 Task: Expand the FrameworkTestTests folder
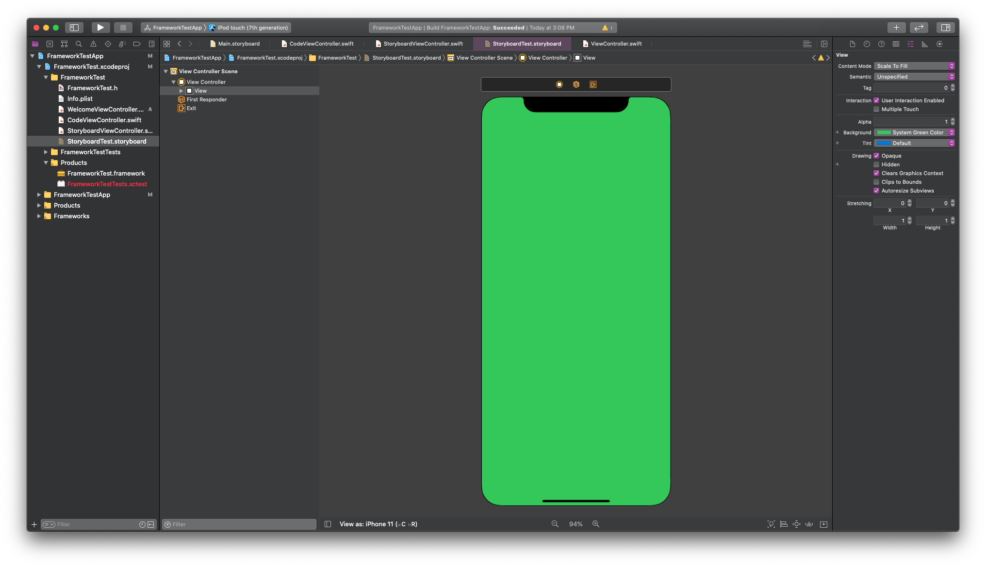46,152
